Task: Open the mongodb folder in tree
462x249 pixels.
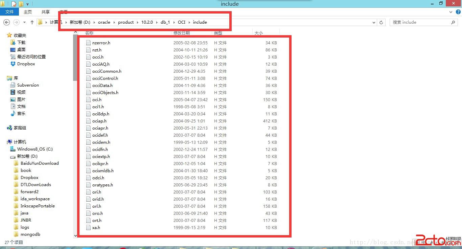Action: click(30, 234)
